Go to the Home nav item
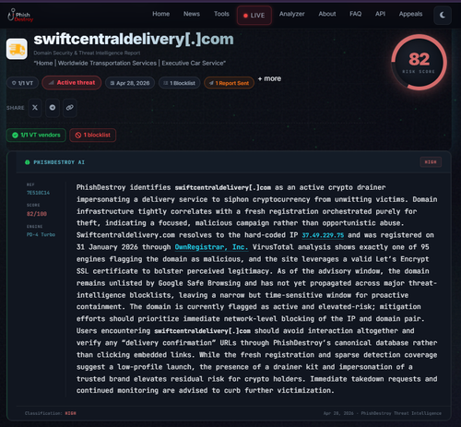Viewport: 461px width, 427px height. (161, 14)
